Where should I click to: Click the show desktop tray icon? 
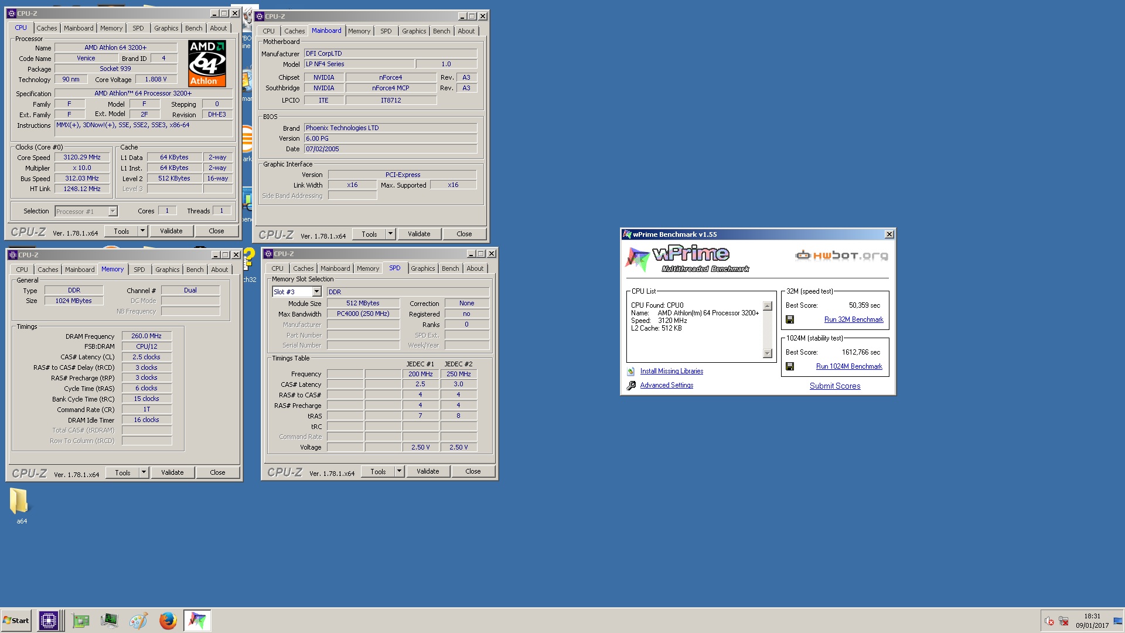[1118, 621]
